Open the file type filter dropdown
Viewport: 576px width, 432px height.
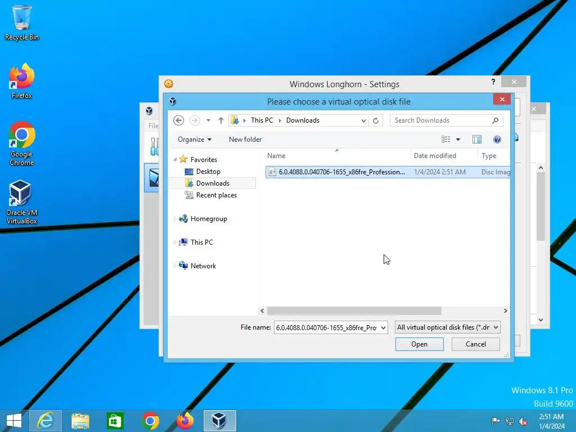tap(496, 327)
